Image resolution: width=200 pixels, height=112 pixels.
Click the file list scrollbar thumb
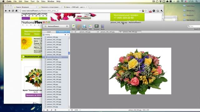pyautogui.click(x=69, y=53)
